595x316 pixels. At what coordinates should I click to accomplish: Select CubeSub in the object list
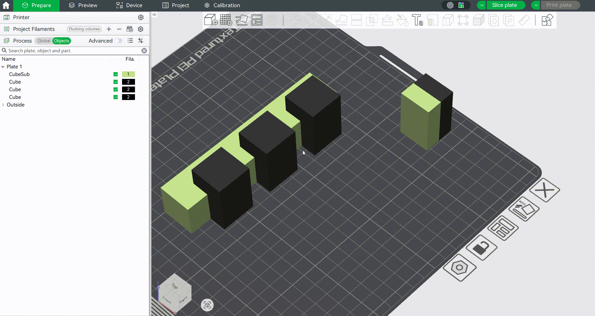tap(19, 74)
